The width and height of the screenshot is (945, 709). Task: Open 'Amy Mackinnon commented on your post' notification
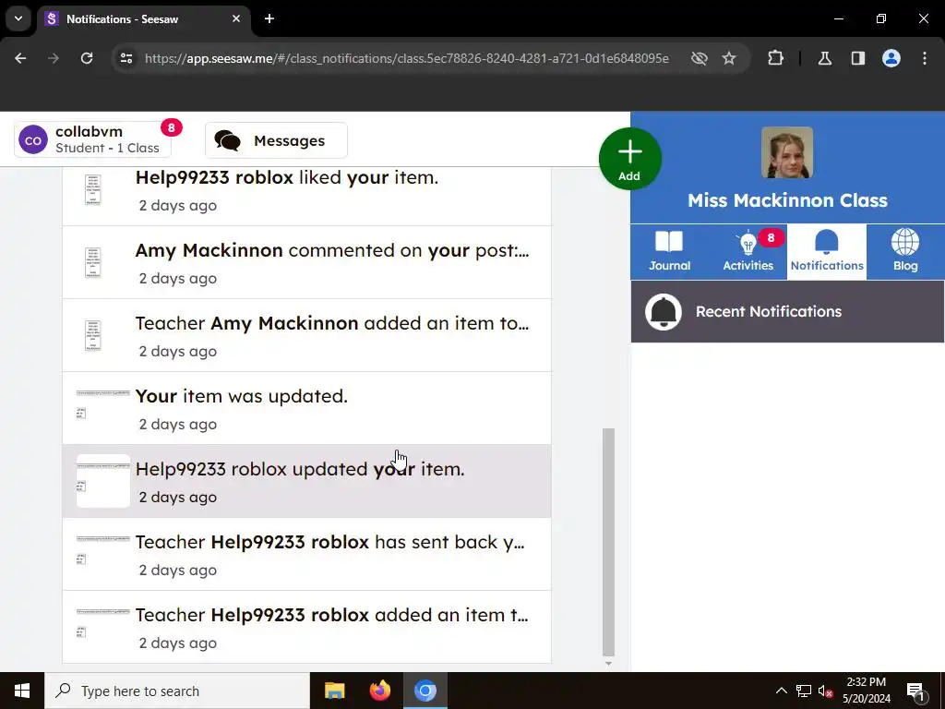click(x=306, y=263)
